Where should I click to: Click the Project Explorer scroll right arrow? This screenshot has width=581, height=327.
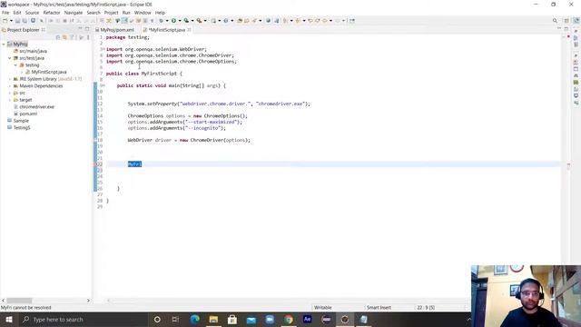click(88, 301)
